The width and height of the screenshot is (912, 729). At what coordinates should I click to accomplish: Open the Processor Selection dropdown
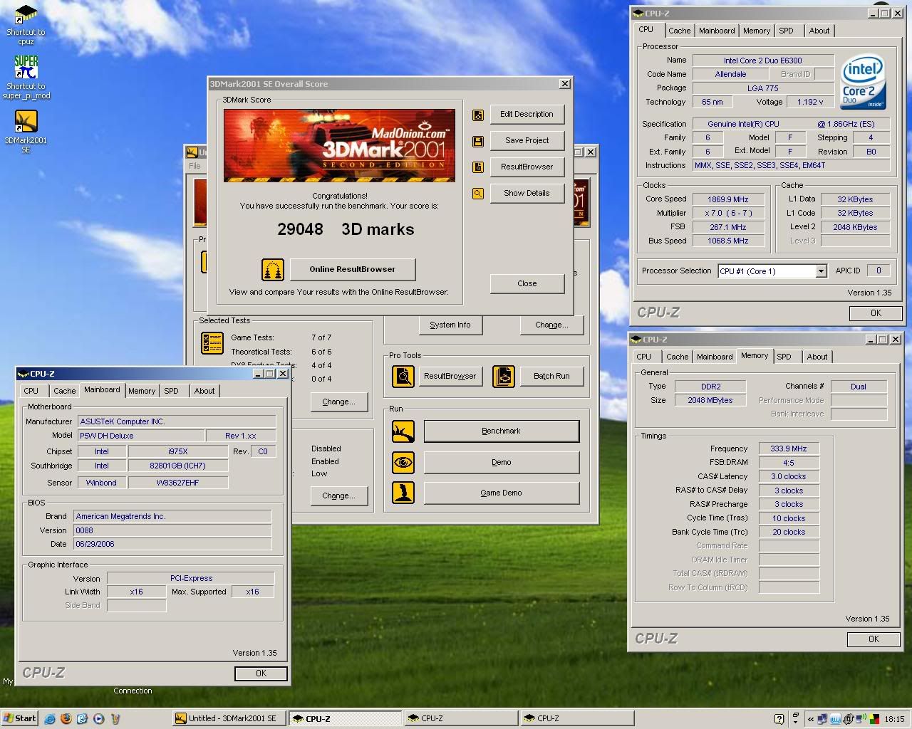click(x=821, y=271)
